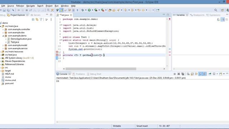Image resolution: width=229 pixels, height=129 pixels.
Task: Click the Save All toolbar icon
Action: tap(9, 10)
